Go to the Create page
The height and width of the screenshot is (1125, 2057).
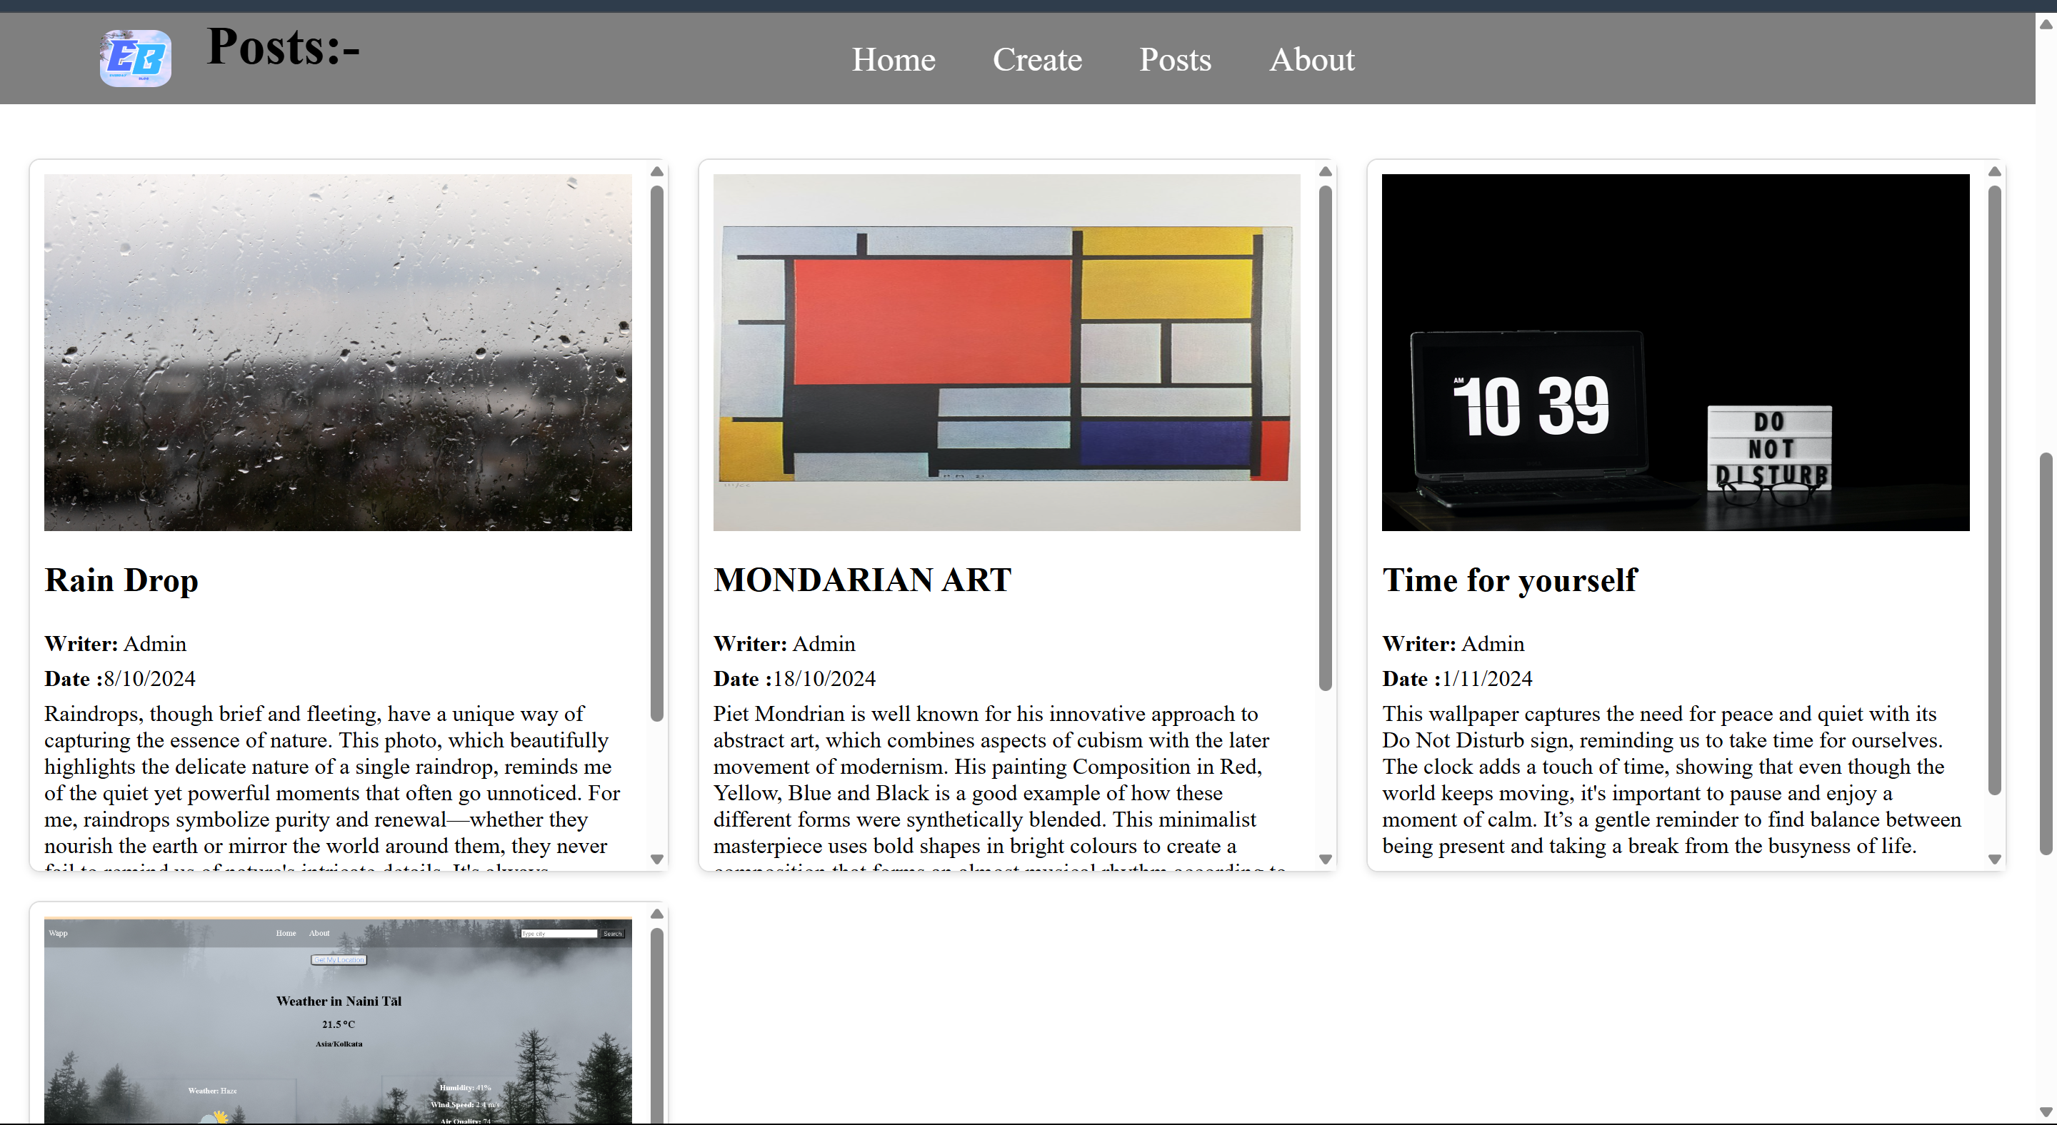(1036, 60)
